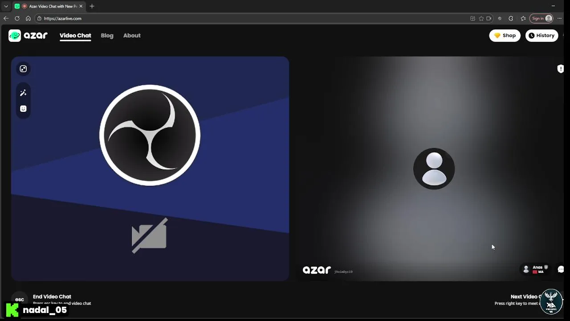The image size is (570, 321).
Task: Go back in browser
Action: coord(6,18)
